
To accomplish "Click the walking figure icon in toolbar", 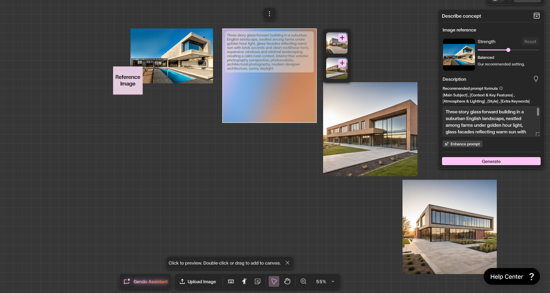I will pos(244,281).
